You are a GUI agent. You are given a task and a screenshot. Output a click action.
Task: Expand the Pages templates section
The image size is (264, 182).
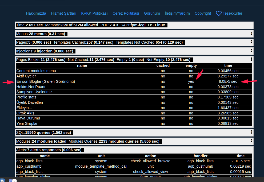tap(251, 42)
